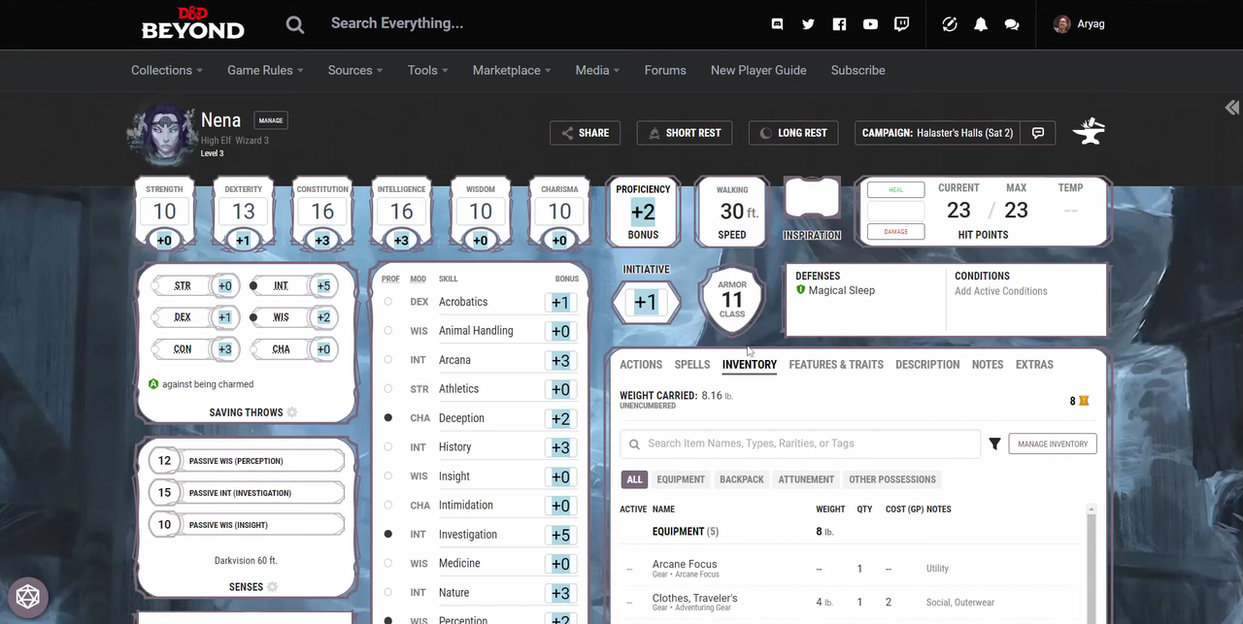Open the Discord chat icon in header
Screen dimensions: 1243x624
777,24
